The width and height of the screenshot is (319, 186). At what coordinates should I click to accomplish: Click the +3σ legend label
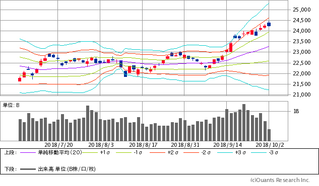(x=240, y=152)
